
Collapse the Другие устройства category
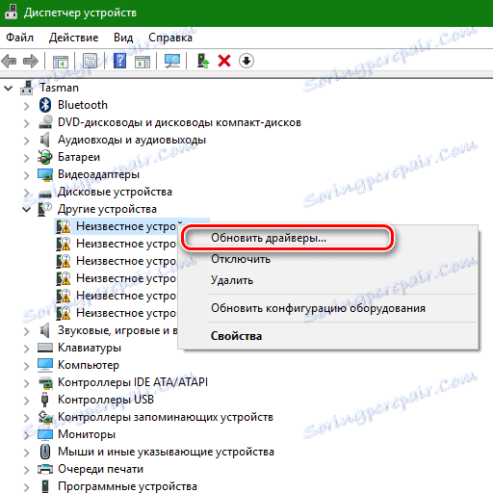tap(26, 209)
